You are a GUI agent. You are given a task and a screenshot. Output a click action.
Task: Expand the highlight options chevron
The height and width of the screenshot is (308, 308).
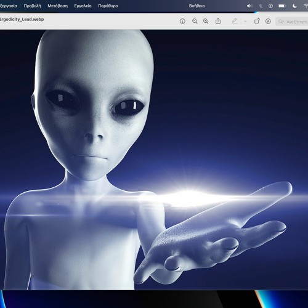pyautogui.click(x=245, y=22)
